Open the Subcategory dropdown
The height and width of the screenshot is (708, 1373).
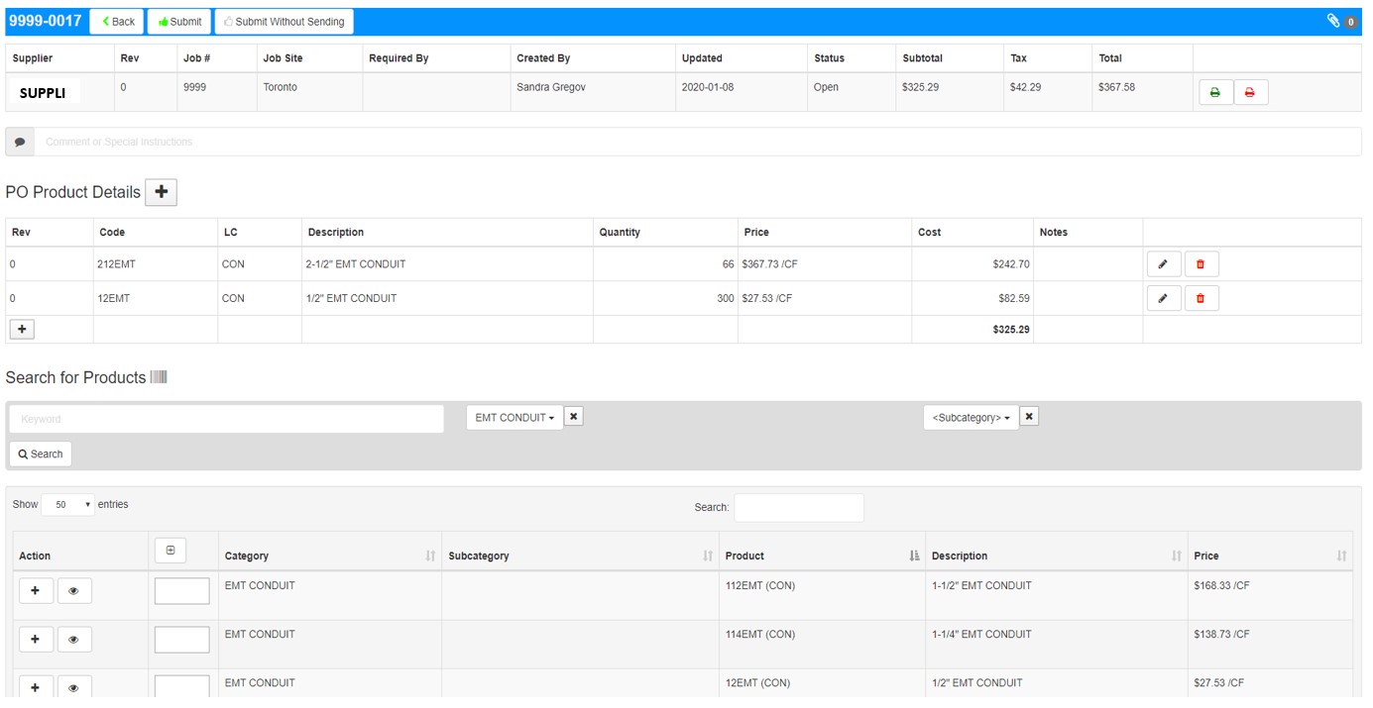point(971,418)
